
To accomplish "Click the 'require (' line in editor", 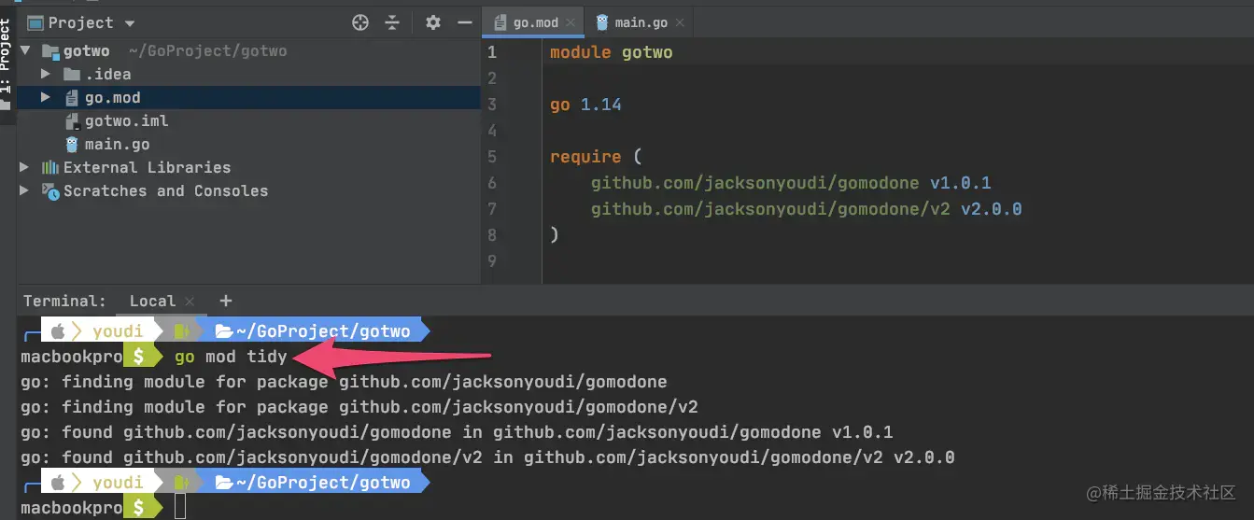I will [596, 157].
